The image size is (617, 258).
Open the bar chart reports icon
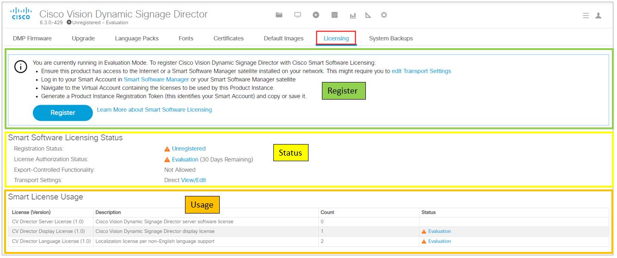click(353, 15)
